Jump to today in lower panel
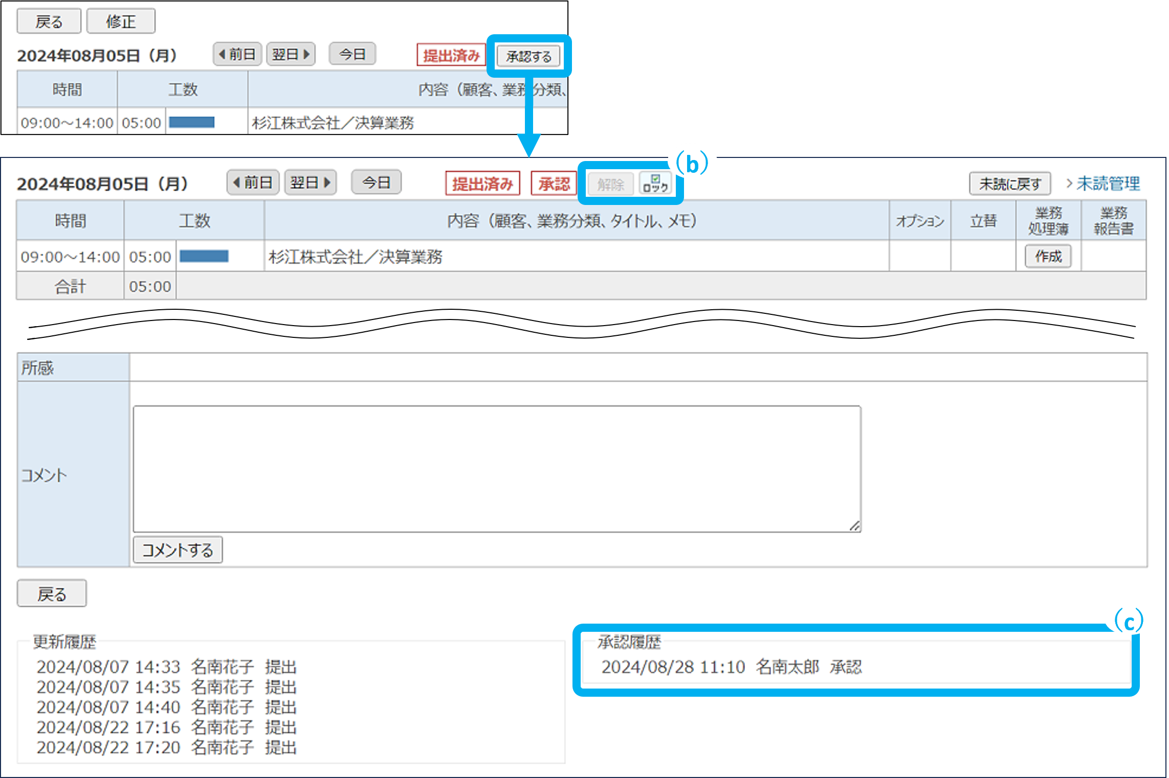This screenshot has height=778, width=1169. pyautogui.click(x=376, y=182)
